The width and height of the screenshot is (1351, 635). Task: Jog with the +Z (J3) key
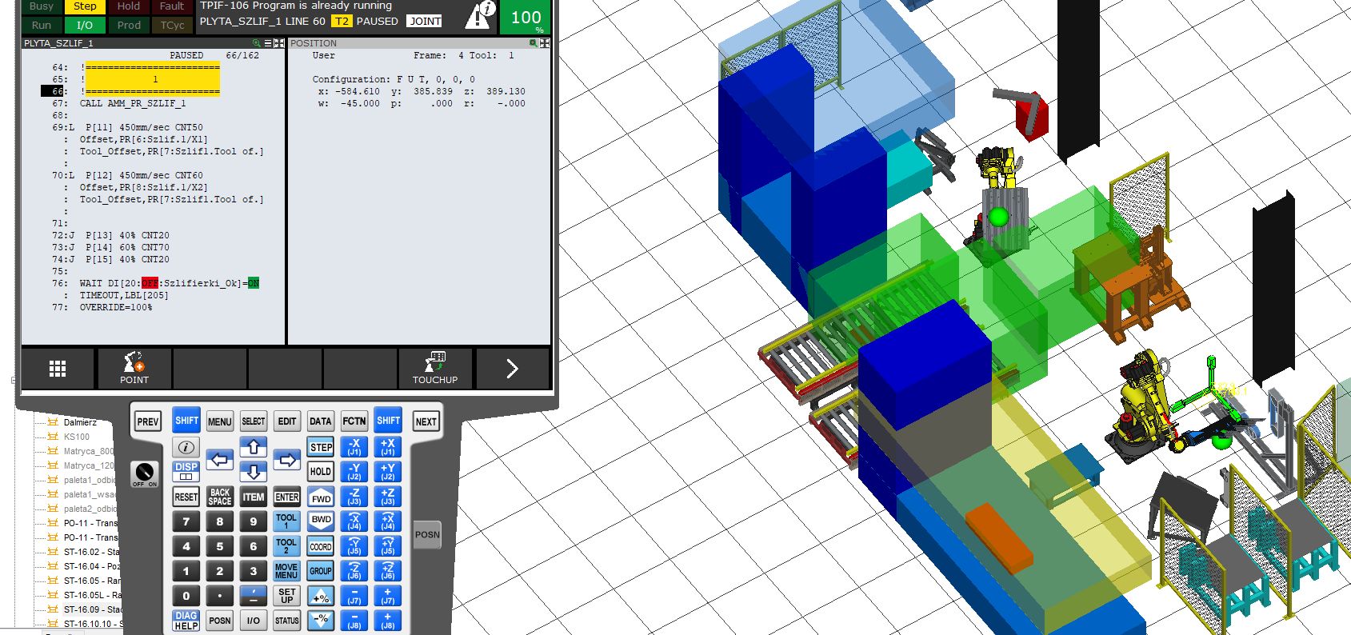coord(388,497)
